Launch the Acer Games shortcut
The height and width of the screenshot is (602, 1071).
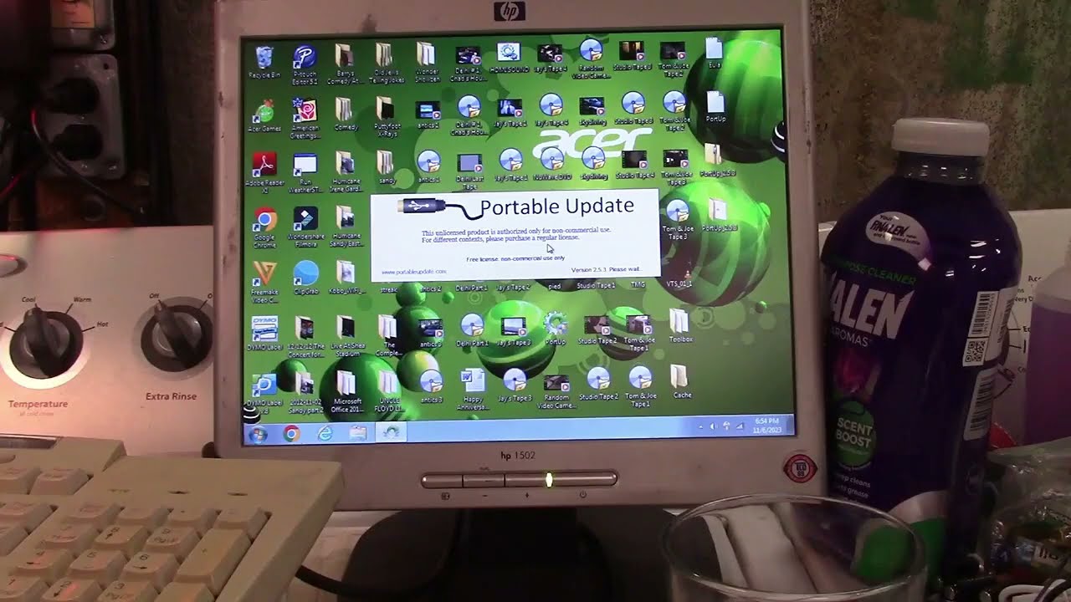(x=264, y=114)
